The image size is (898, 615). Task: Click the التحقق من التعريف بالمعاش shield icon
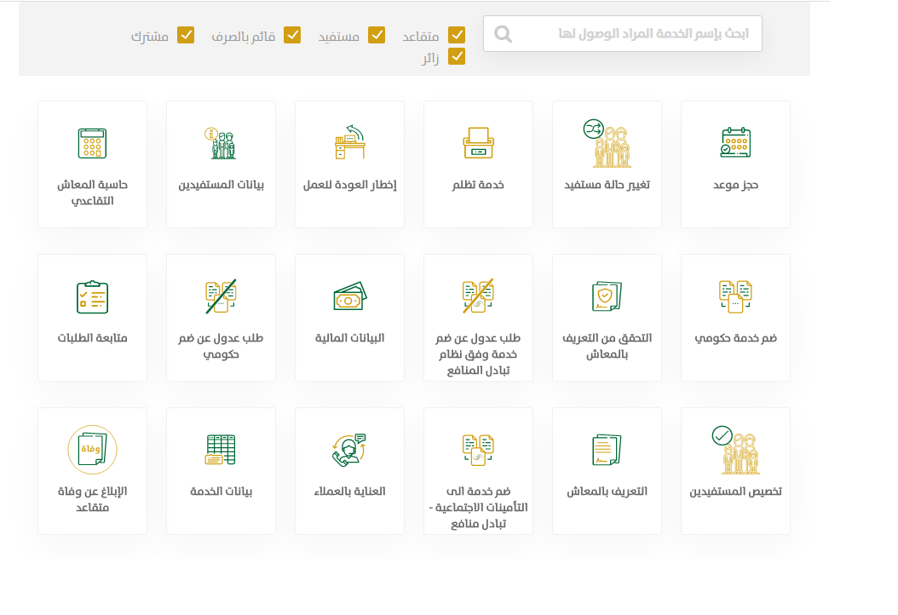(607, 296)
